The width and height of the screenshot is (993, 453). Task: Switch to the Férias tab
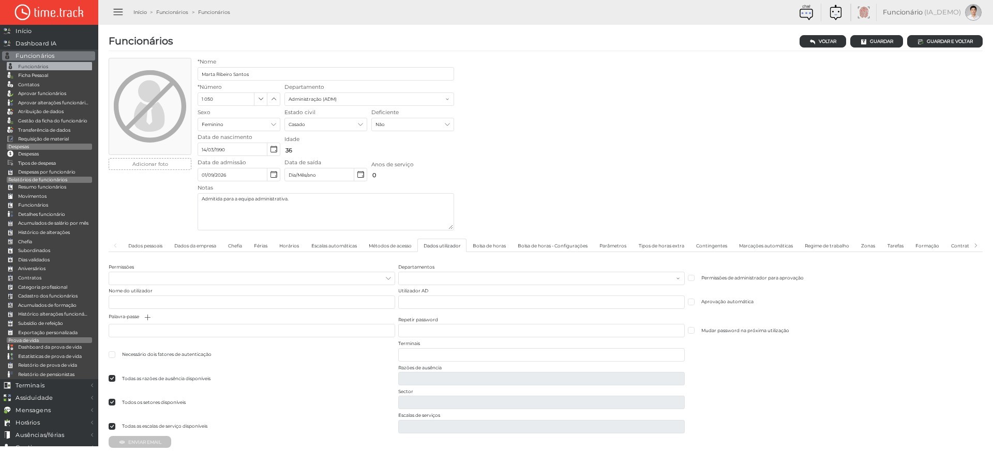coord(261,246)
